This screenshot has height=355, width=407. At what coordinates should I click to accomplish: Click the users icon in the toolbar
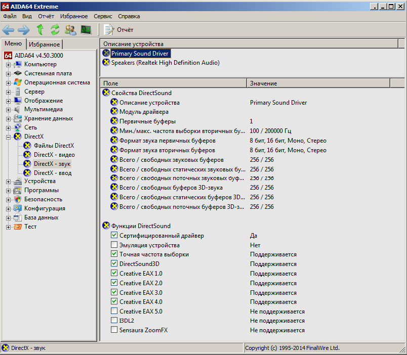click(x=70, y=30)
